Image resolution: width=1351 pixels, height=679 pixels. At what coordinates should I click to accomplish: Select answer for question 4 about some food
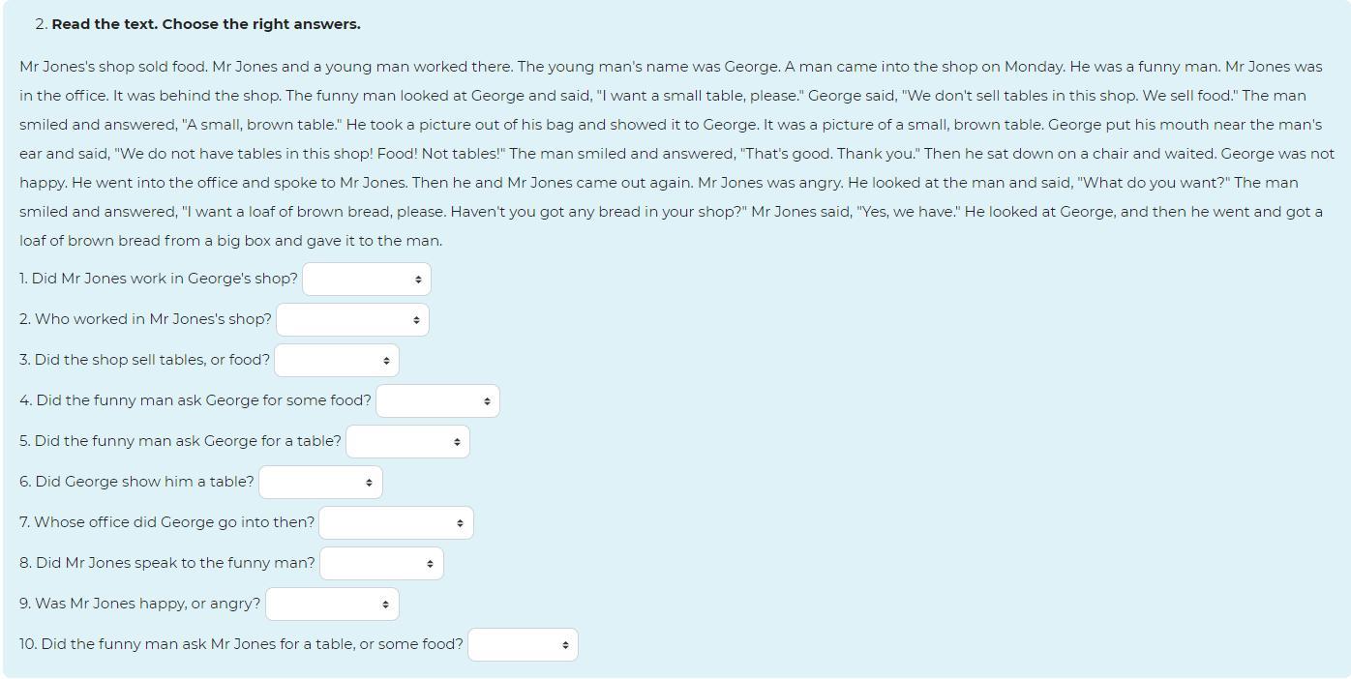click(437, 400)
